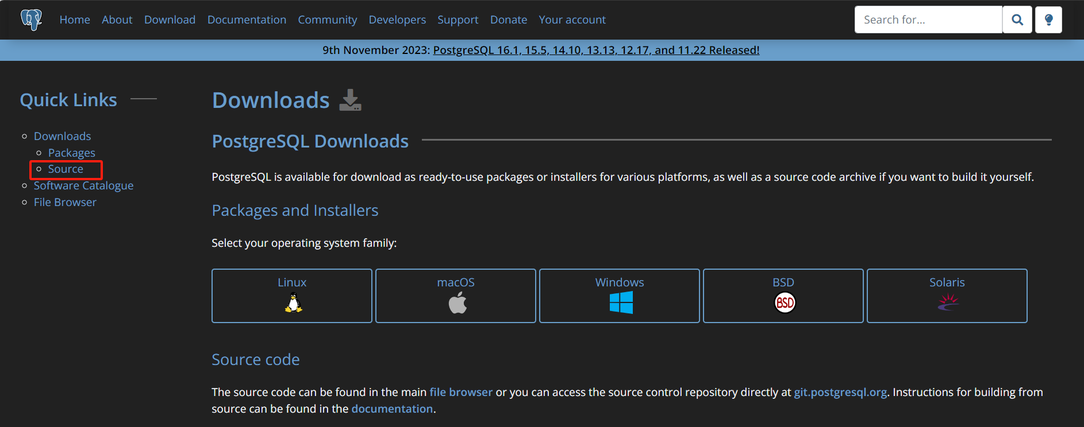Select the Solaris text label
The image size is (1084, 427).
947,282
